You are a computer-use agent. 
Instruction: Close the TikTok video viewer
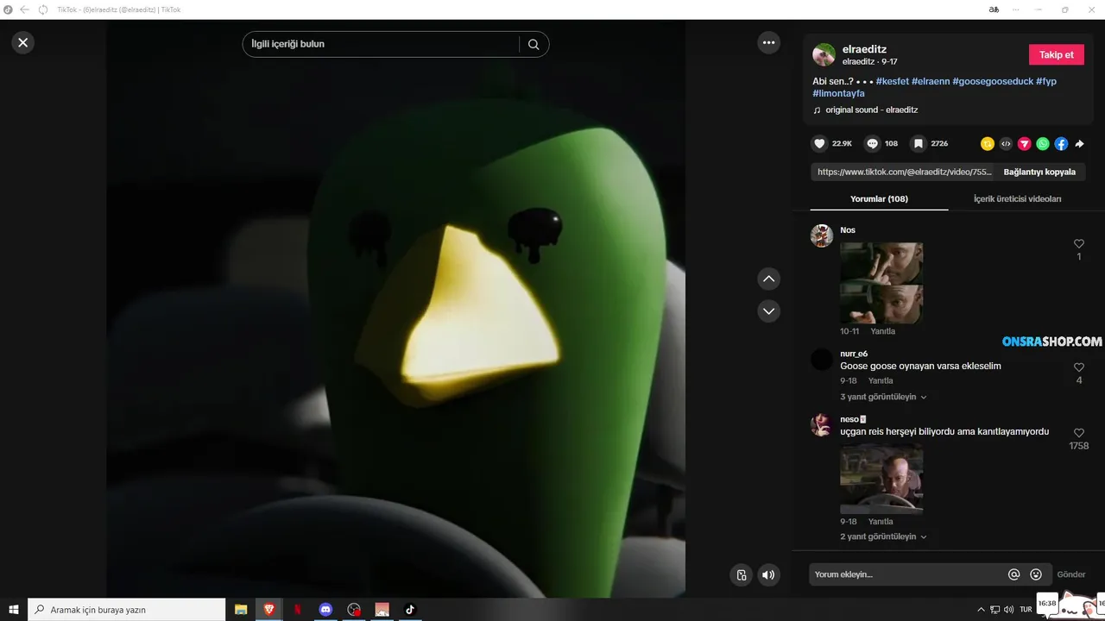tap(23, 42)
